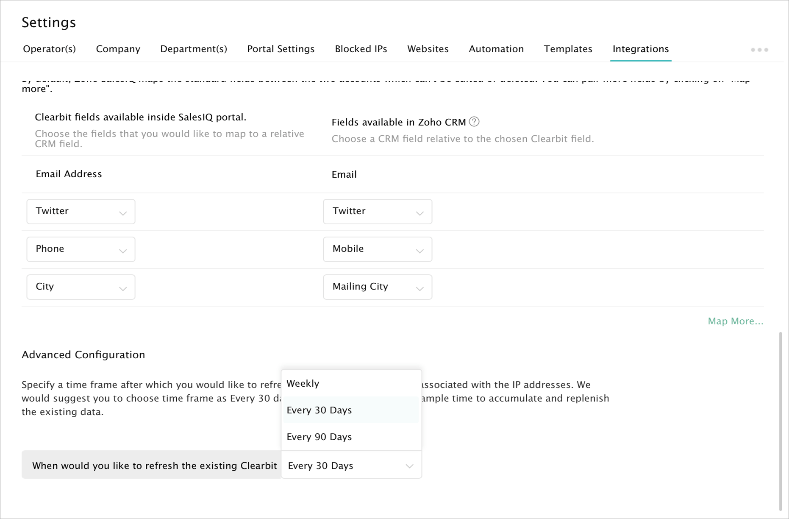Open the Portal Settings tab
Image resolution: width=789 pixels, height=519 pixels.
pos(281,49)
